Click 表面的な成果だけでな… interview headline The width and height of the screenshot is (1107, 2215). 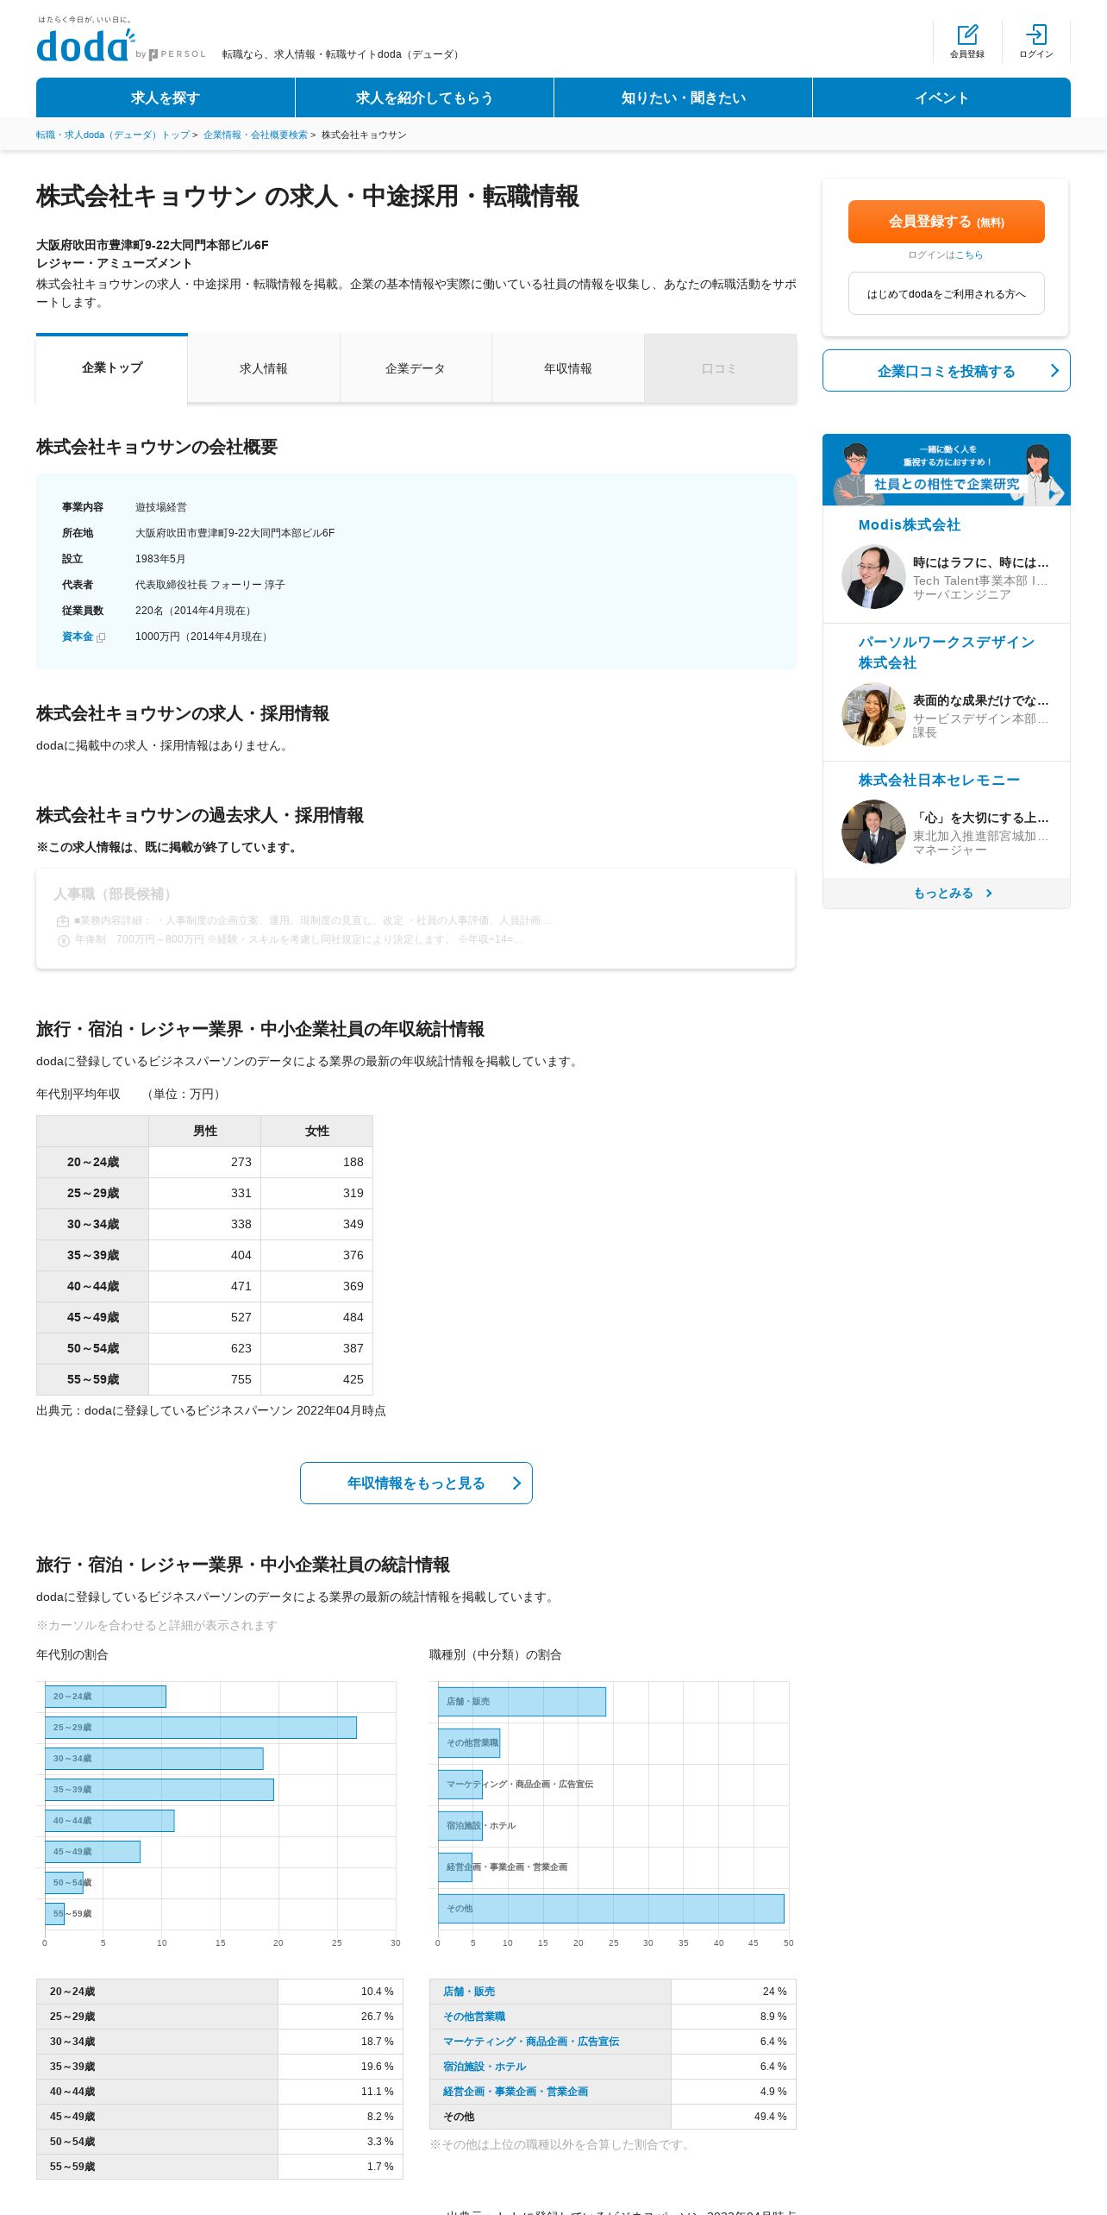tap(981, 700)
